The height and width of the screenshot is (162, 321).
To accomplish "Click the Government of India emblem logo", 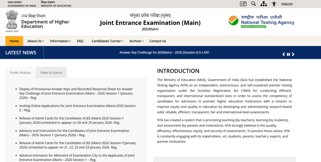I will tap(12, 21).
